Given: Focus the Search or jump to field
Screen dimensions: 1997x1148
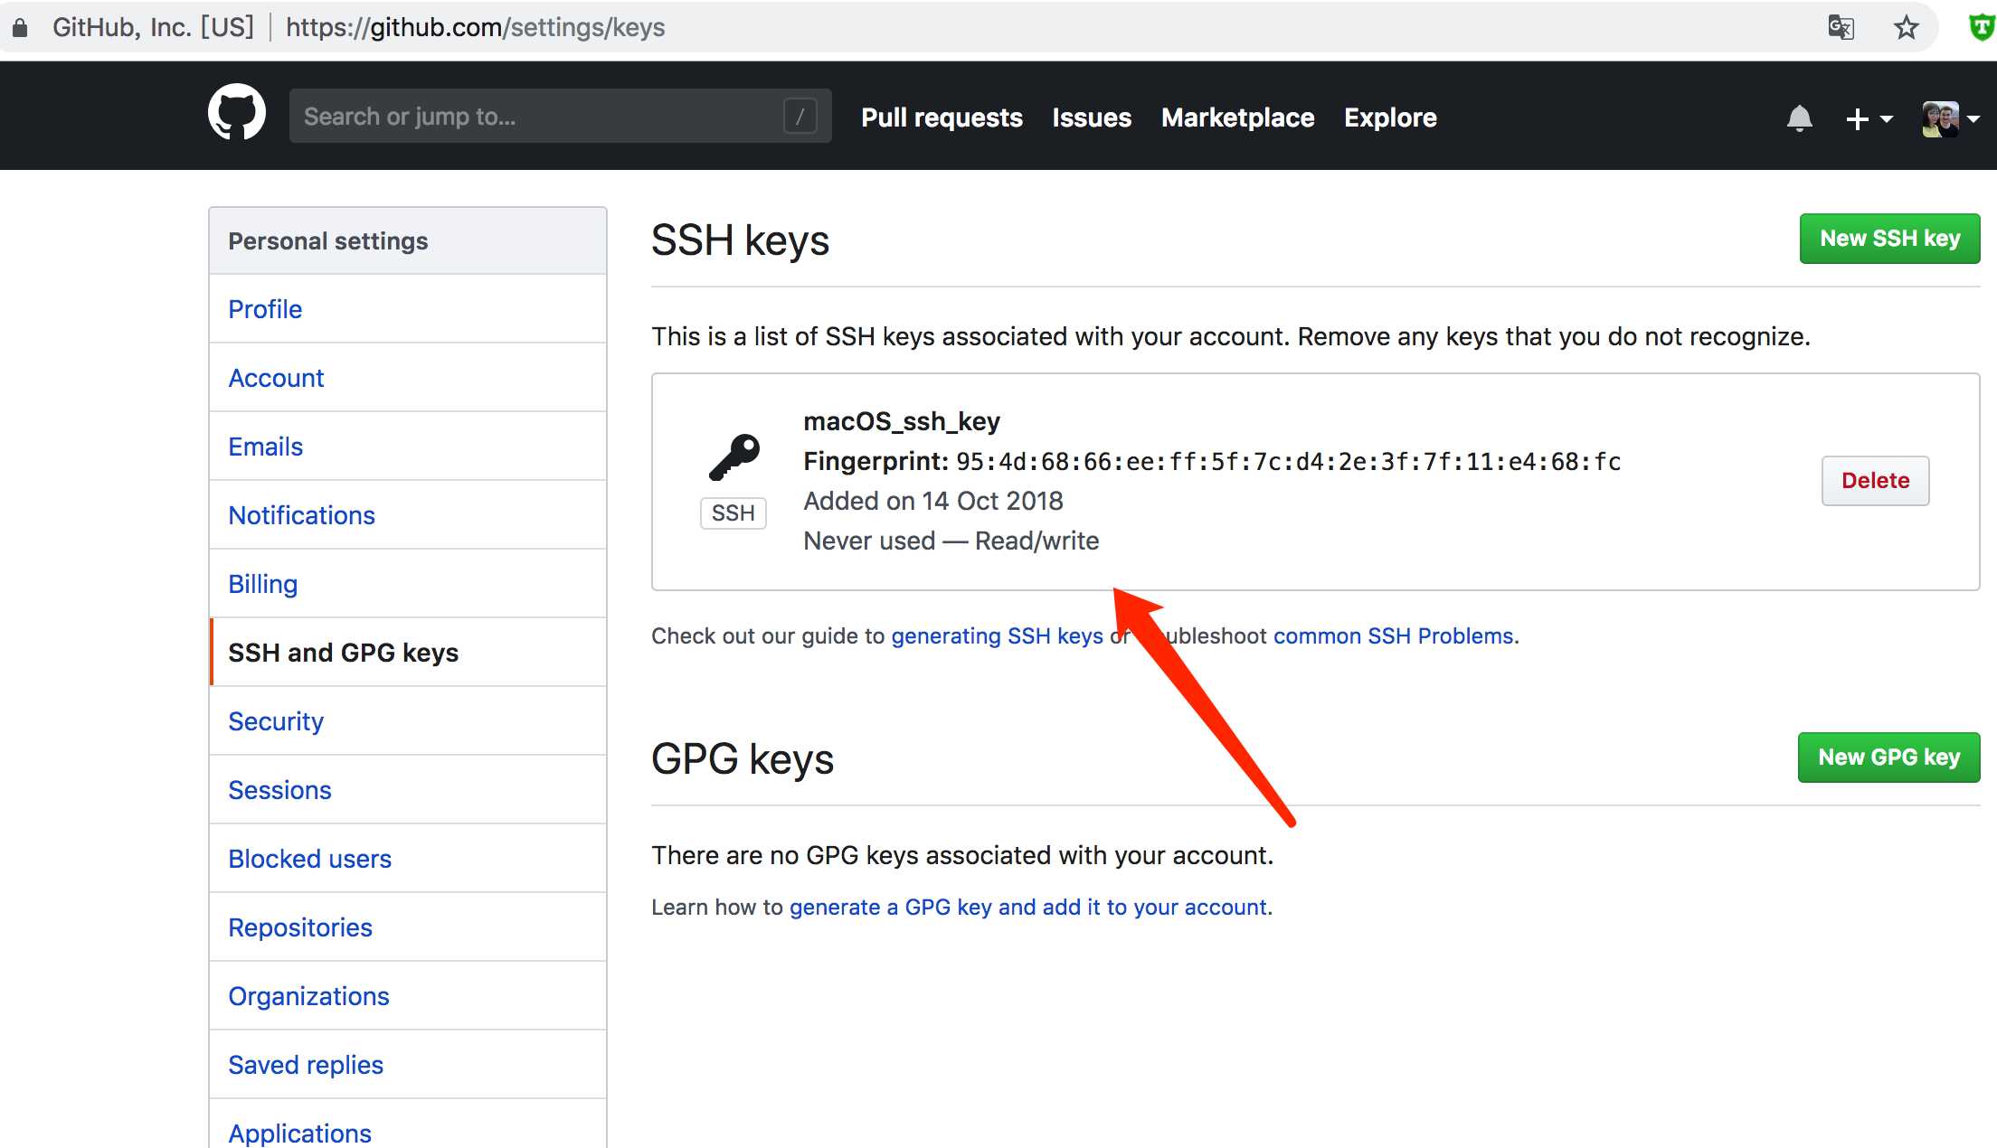Looking at the screenshot, I should [x=560, y=116].
